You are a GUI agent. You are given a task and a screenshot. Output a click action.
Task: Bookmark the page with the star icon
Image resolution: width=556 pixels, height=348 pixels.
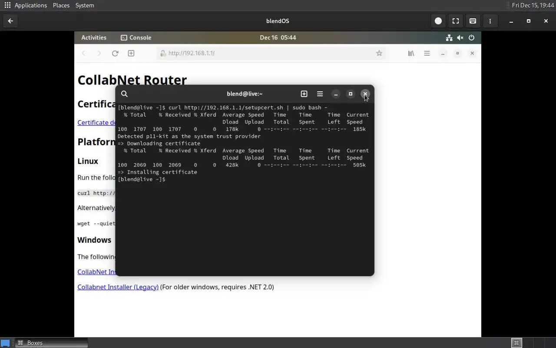coord(379,53)
